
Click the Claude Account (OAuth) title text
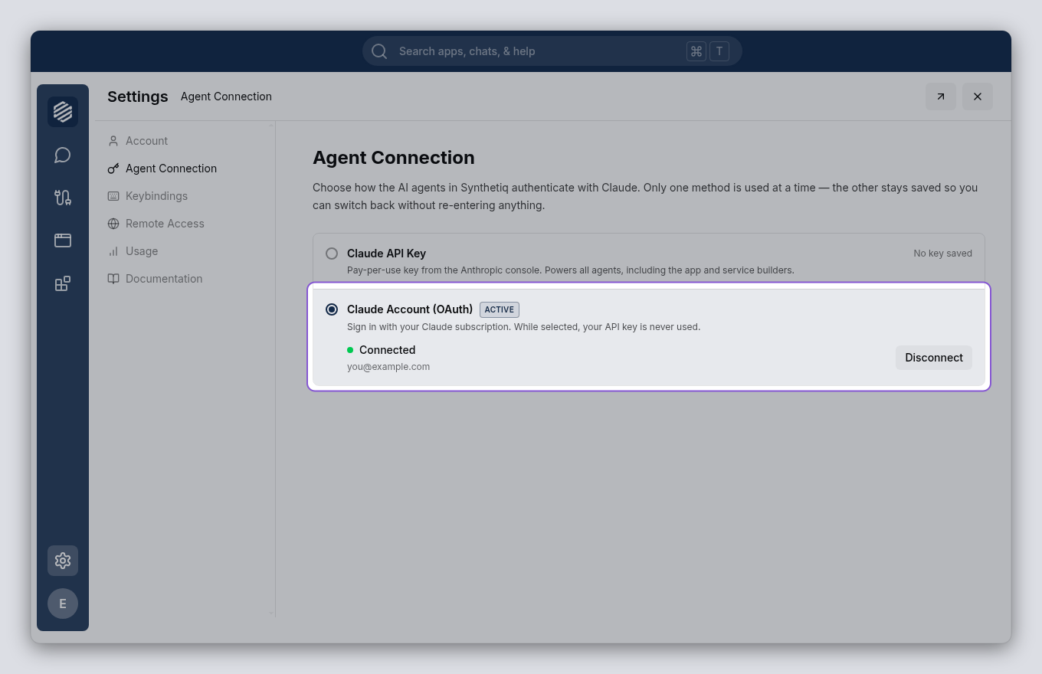click(410, 309)
